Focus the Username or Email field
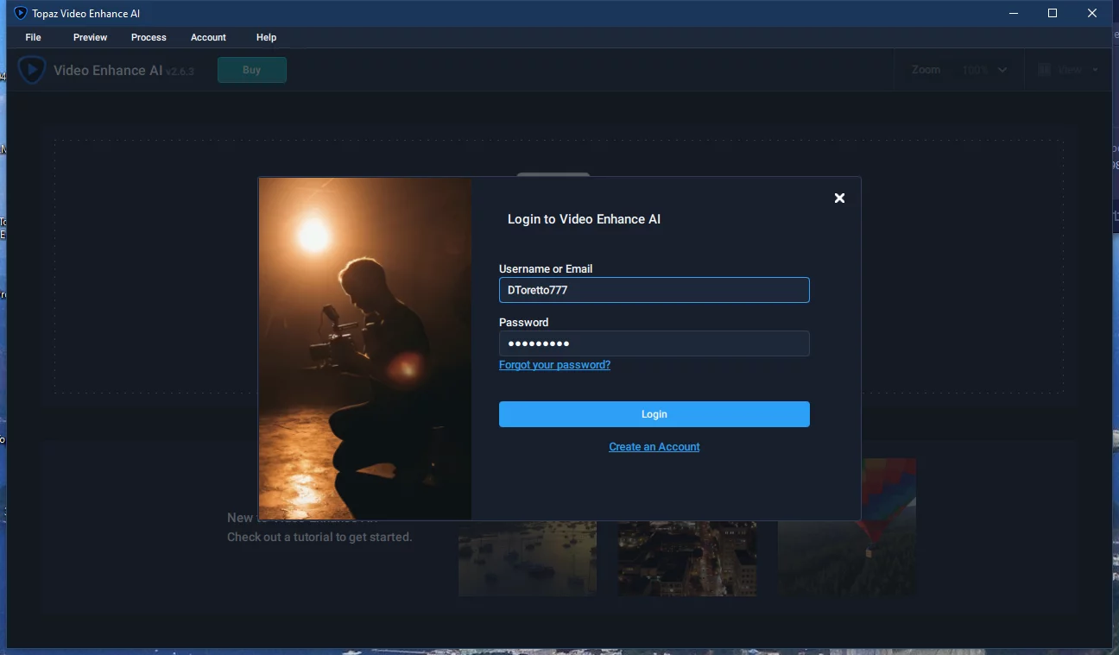 (654, 290)
